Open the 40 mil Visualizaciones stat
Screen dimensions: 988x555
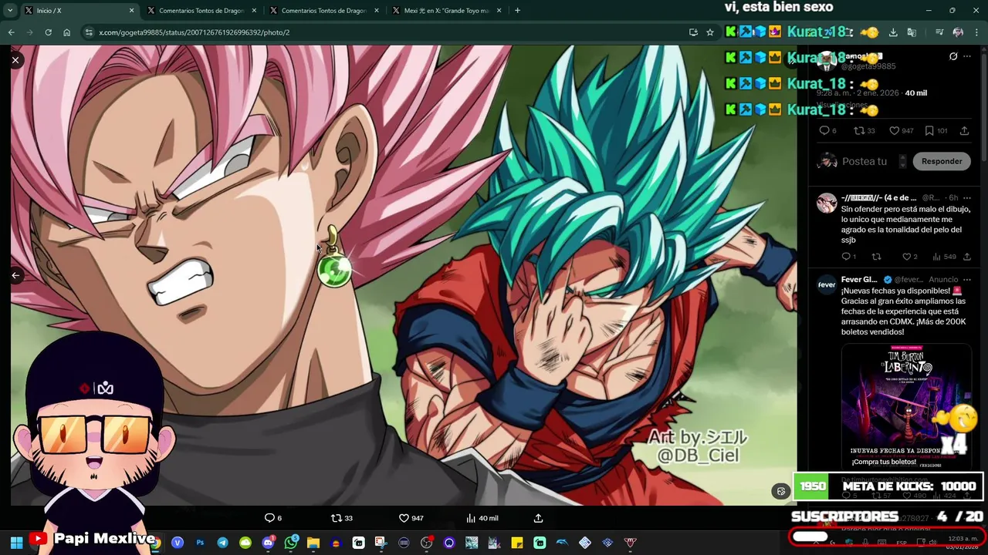[x=915, y=92]
